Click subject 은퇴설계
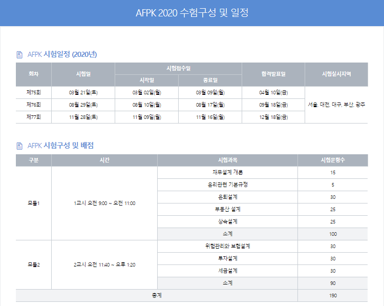 click(x=227, y=197)
